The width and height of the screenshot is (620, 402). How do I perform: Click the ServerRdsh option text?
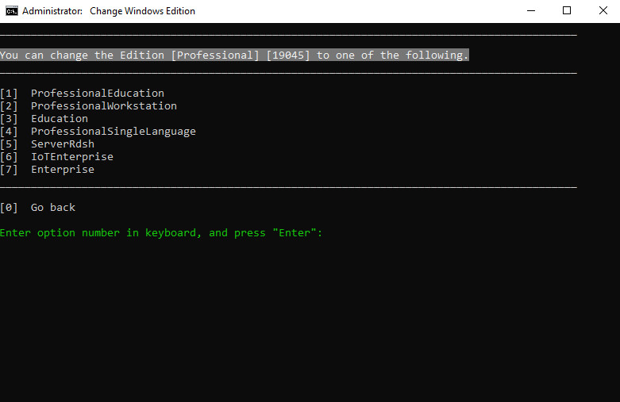click(63, 144)
